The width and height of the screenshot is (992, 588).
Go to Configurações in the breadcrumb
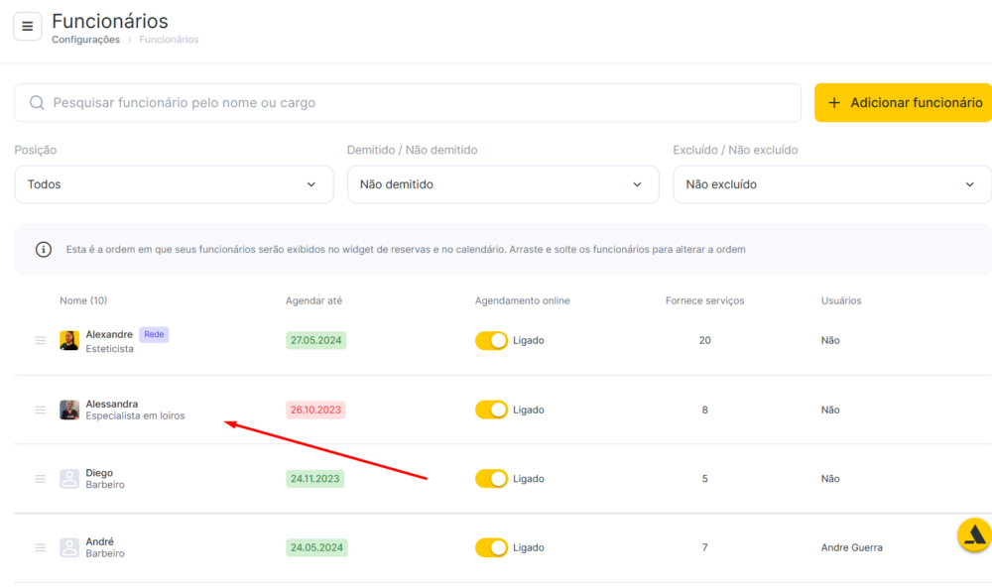point(85,40)
